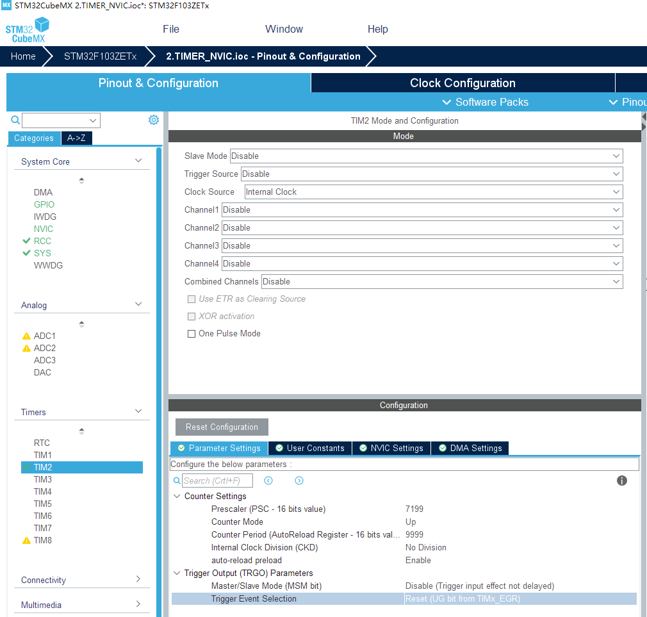Open the Slave Mode dropdown

[x=426, y=156]
